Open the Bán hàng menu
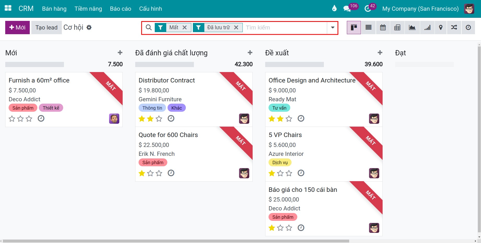The height and width of the screenshot is (243, 481). pos(54,9)
